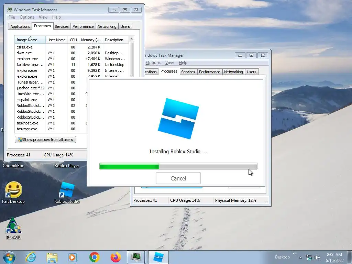Switch to Services tab in front Task Manager
This screenshot has width=352, height=264.
(x=62, y=26)
